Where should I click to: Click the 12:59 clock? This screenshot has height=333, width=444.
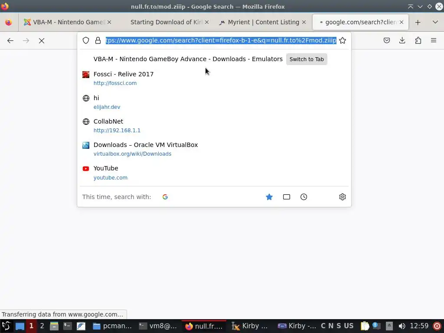(x=419, y=326)
